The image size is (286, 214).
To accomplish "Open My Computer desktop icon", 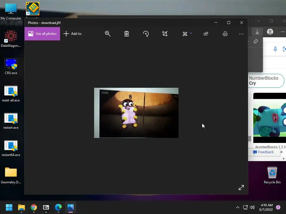I will (11, 12).
